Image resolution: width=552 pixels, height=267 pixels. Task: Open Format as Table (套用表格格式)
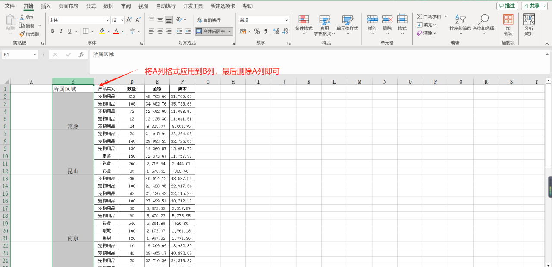click(324, 25)
